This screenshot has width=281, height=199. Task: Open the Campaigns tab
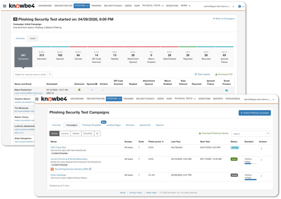coord(72,125)
